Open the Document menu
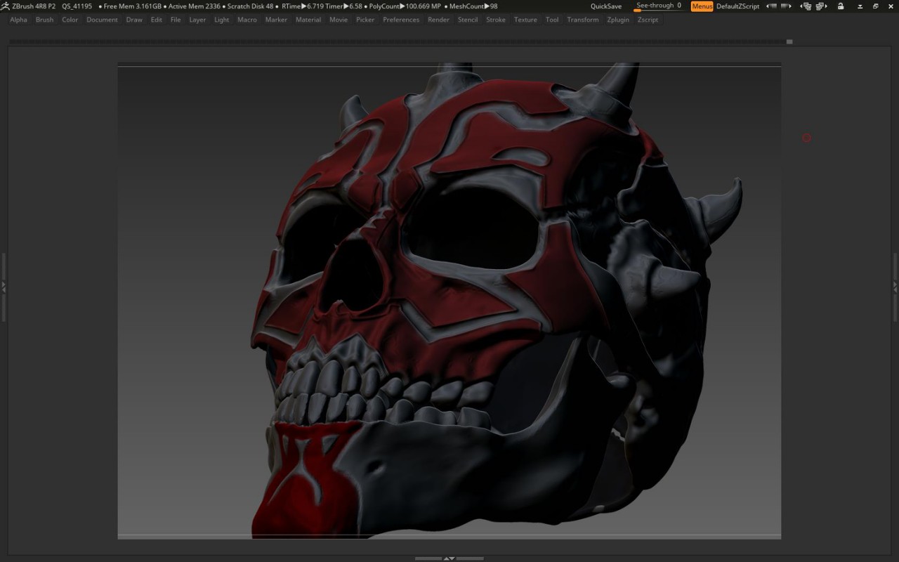 [x=102, y=20]
